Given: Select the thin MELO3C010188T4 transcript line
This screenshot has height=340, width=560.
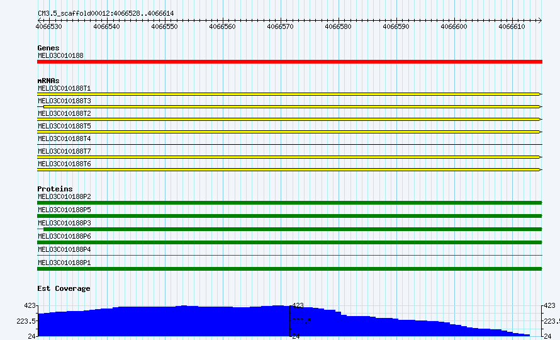Looking at the screenshot, I should (289, 144).
